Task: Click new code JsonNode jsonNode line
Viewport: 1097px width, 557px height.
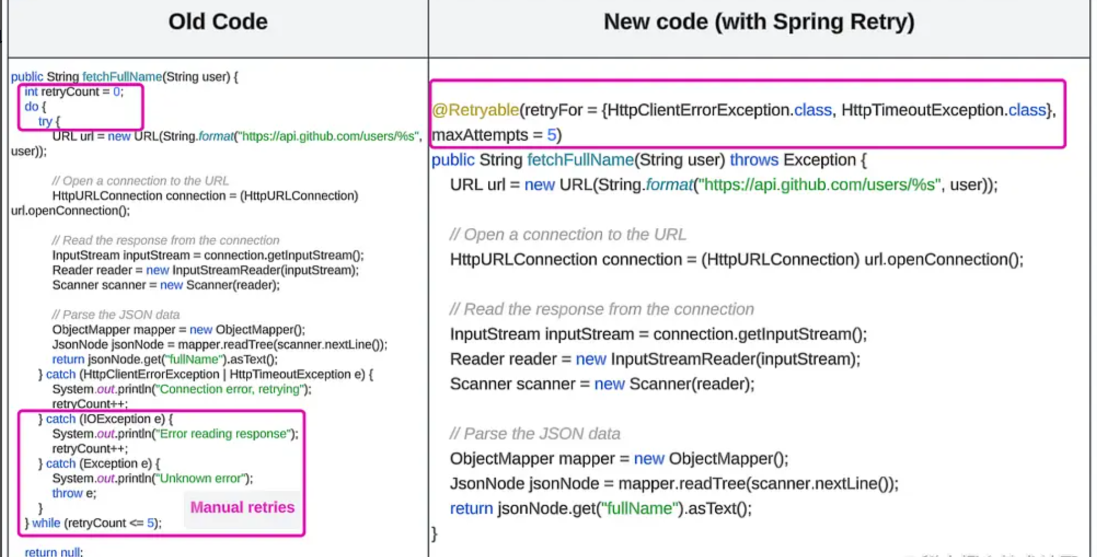Action: click(x=674, y=483)
